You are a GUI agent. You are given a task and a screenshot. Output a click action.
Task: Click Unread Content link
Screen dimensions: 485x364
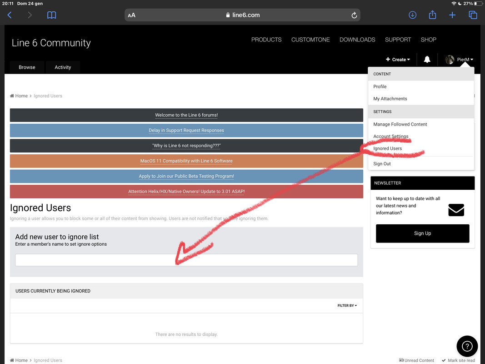point(416,360)
